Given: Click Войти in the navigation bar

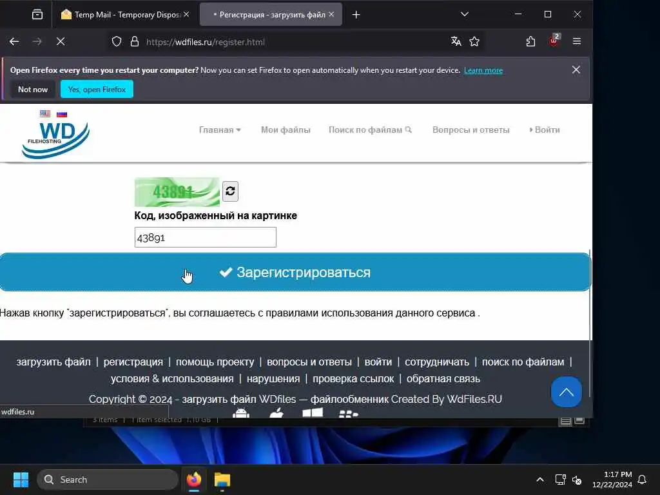Looking at the screenshot, I should (545, 130).
